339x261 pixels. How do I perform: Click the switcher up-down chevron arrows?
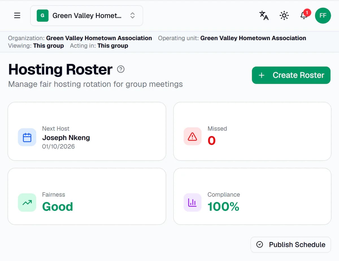132,16
